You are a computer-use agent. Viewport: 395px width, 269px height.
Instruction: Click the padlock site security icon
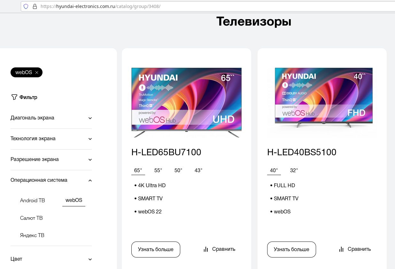[x=35, y=6]
